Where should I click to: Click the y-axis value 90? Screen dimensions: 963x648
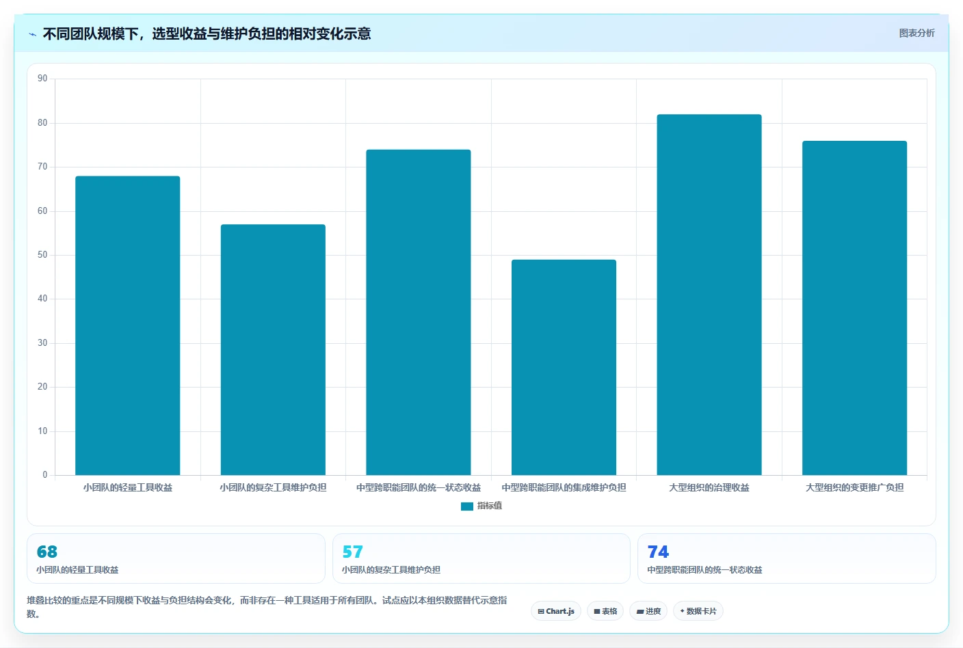(42, 79)
